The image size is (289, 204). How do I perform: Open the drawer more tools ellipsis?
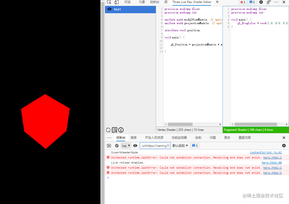(109, 138)
